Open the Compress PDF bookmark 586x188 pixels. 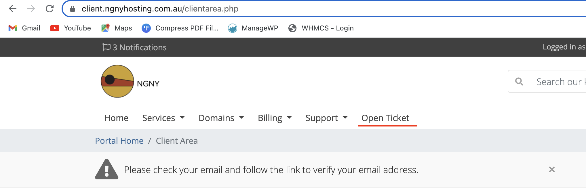pos(180,28)
